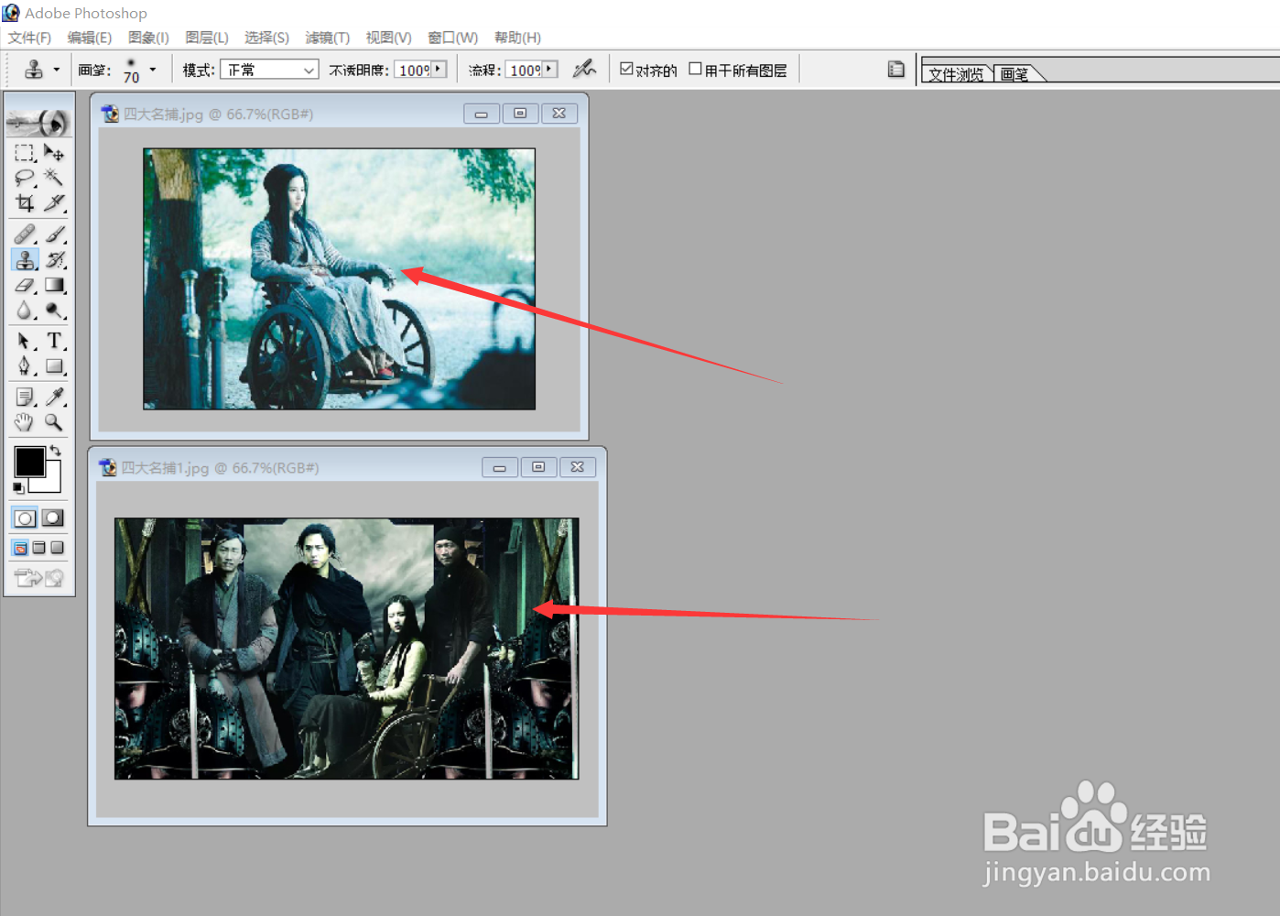
Task: Select the Notes tool
Action: point(25,398)
